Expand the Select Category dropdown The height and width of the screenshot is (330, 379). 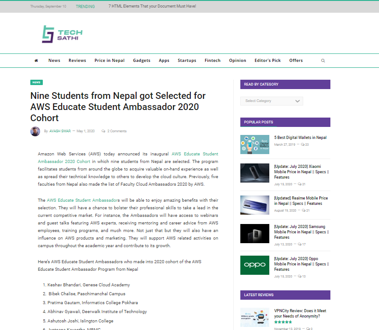[272, 101]
